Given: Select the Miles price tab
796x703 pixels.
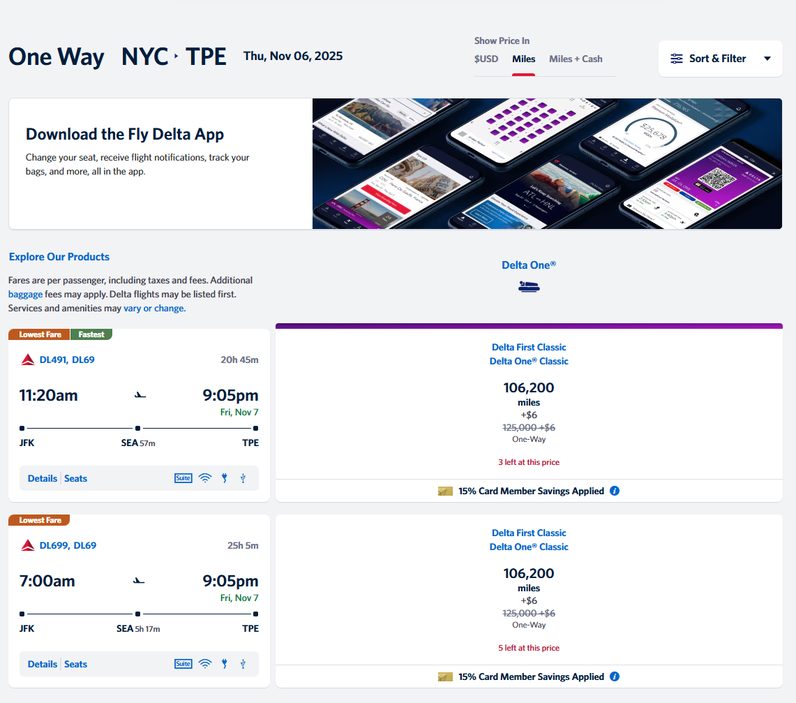Looking at the screenshot, I should (x=523, y=59).
